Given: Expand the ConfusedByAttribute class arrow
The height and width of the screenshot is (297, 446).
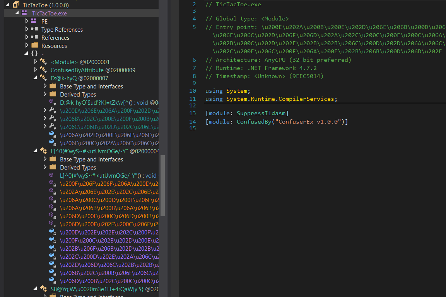Looking at the screenshot, I should point(36,70).
